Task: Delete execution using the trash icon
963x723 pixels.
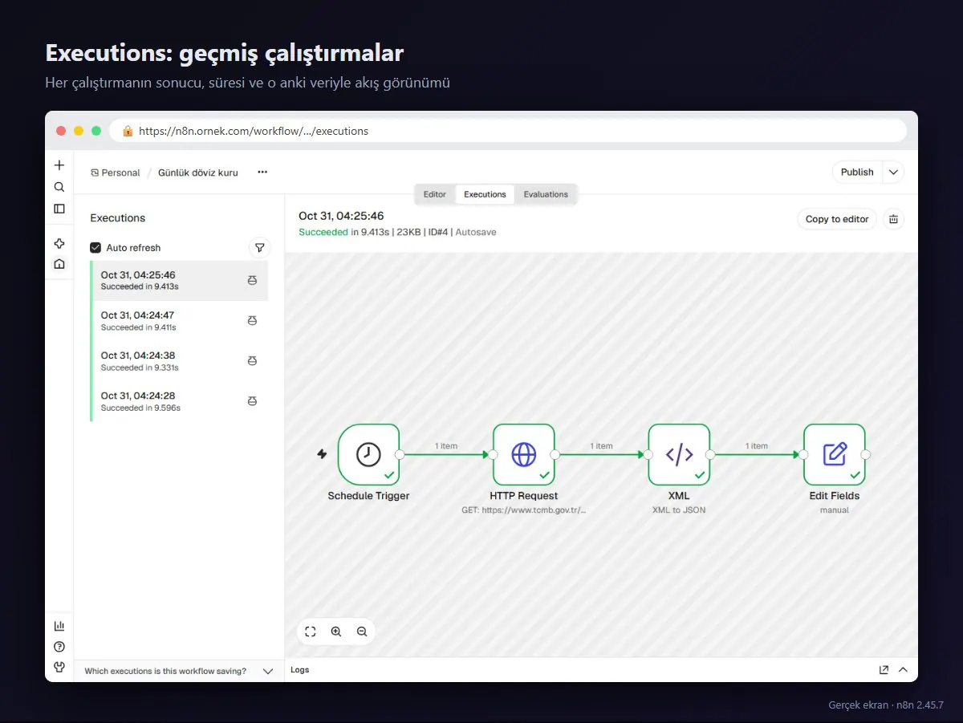Action: 894,219
